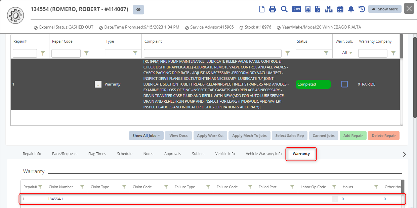417x208 pixels.
Task: Open the Warr. Sub. All filter dropdown
Action: [347, 53]
